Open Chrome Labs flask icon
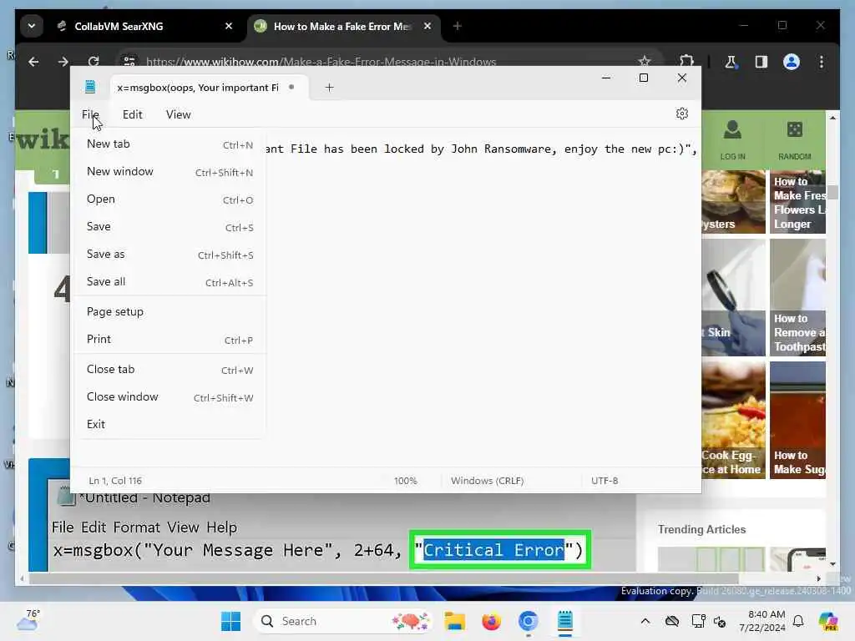Screen dimensions: 855x641 731,62
